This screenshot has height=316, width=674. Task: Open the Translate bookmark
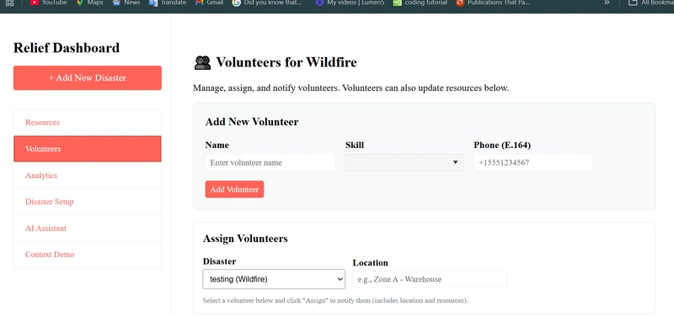coord(168,3)
